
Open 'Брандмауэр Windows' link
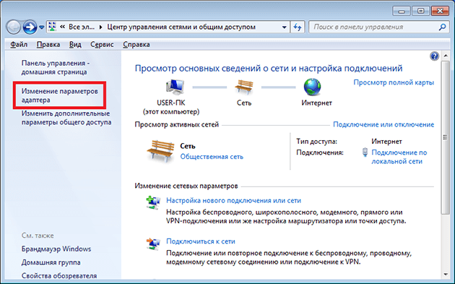click(56, 249)
